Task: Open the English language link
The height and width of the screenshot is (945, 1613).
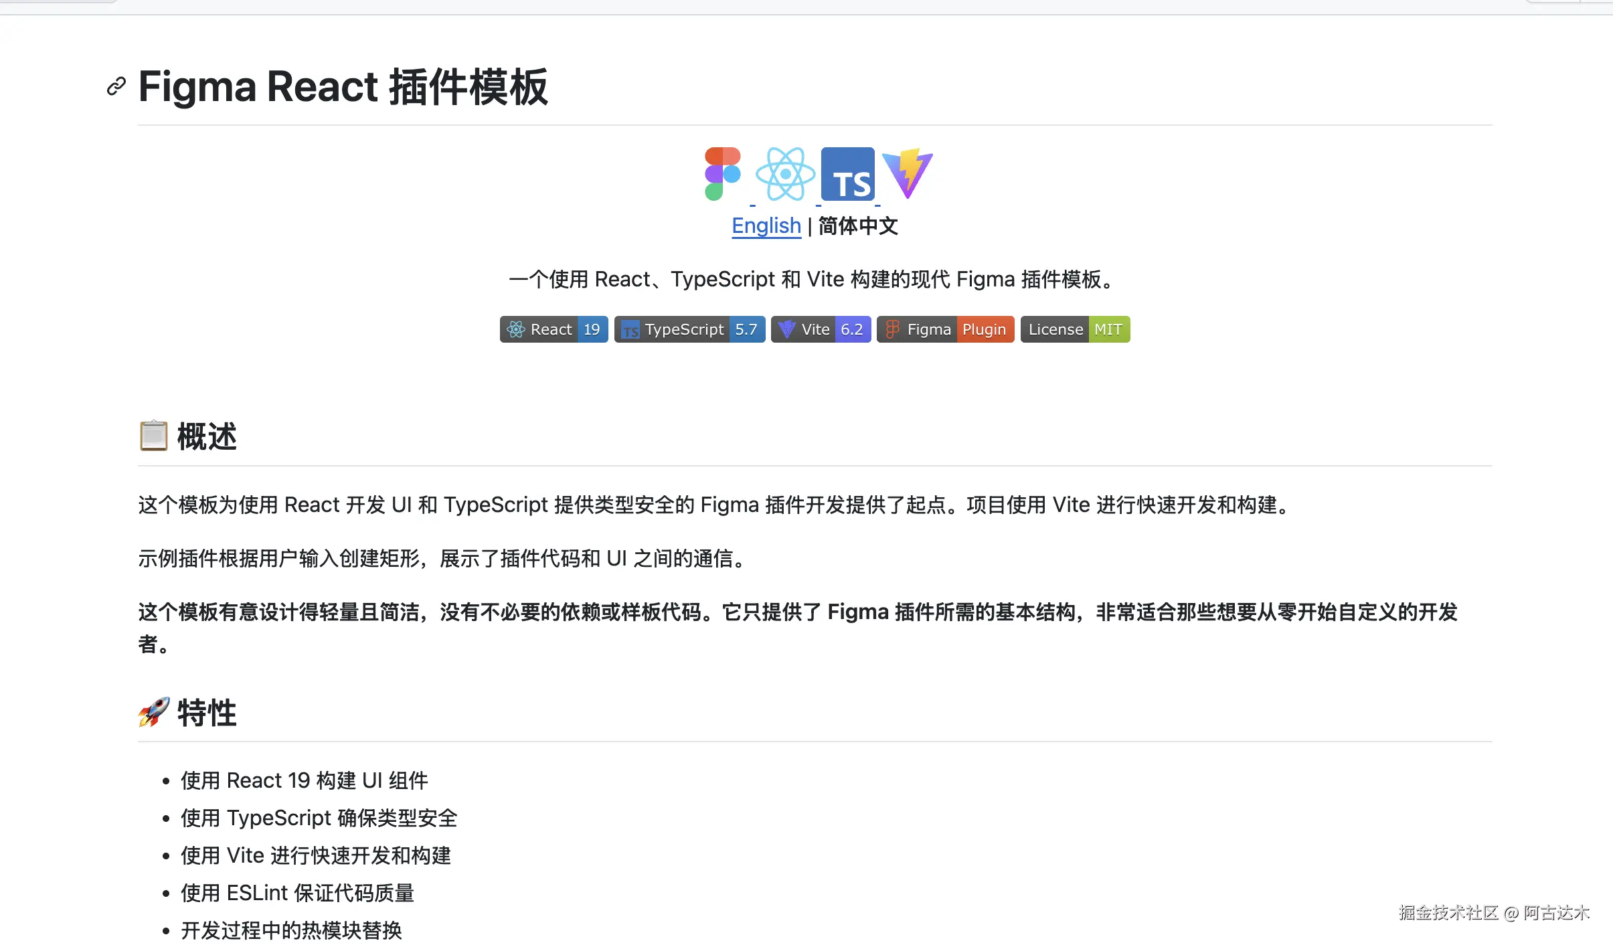Action: point(766,226)
